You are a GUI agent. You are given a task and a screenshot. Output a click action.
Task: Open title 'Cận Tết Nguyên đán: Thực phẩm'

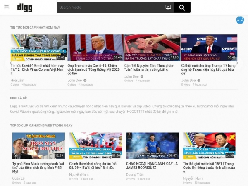[x=149, y=67]
